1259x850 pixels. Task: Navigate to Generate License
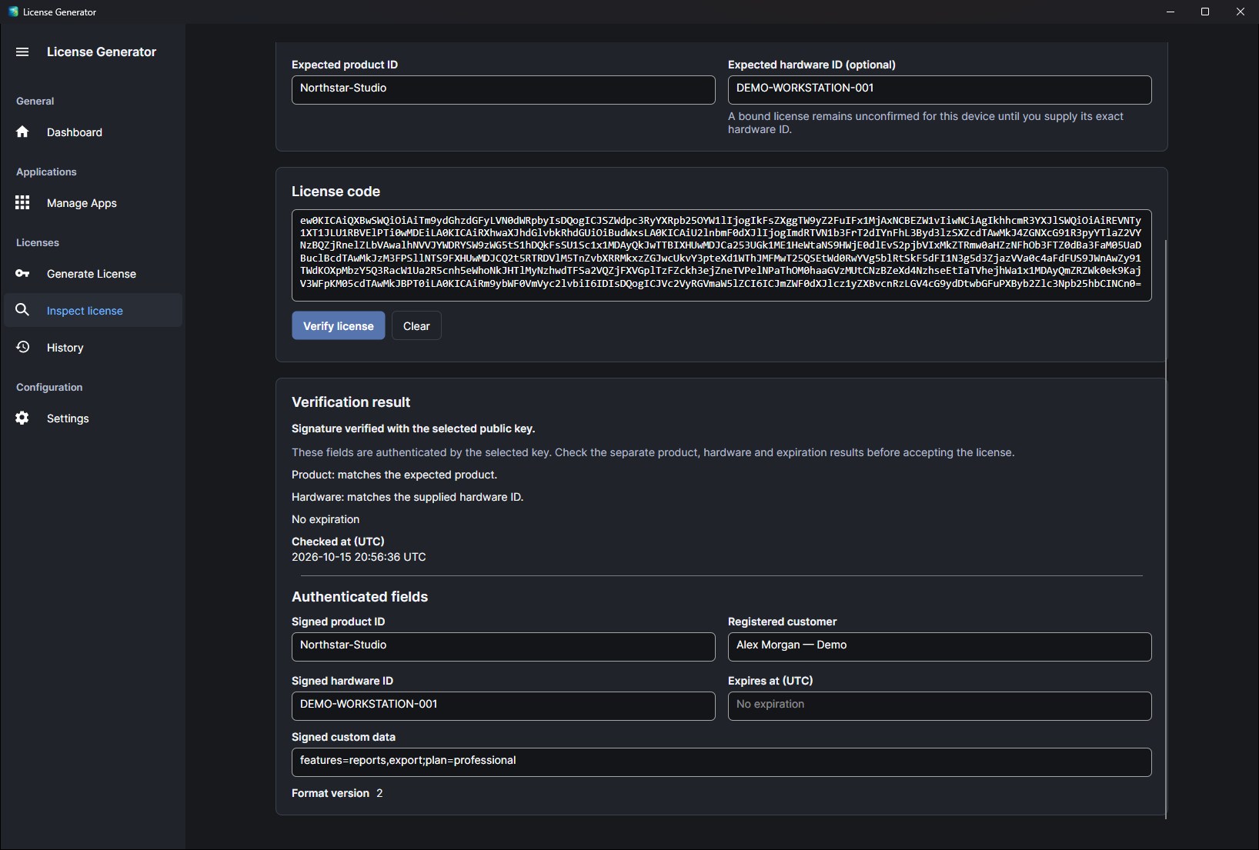tap(93, 274)
